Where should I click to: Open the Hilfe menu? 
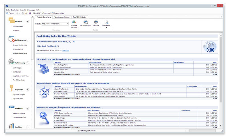(x=38, y=10)
